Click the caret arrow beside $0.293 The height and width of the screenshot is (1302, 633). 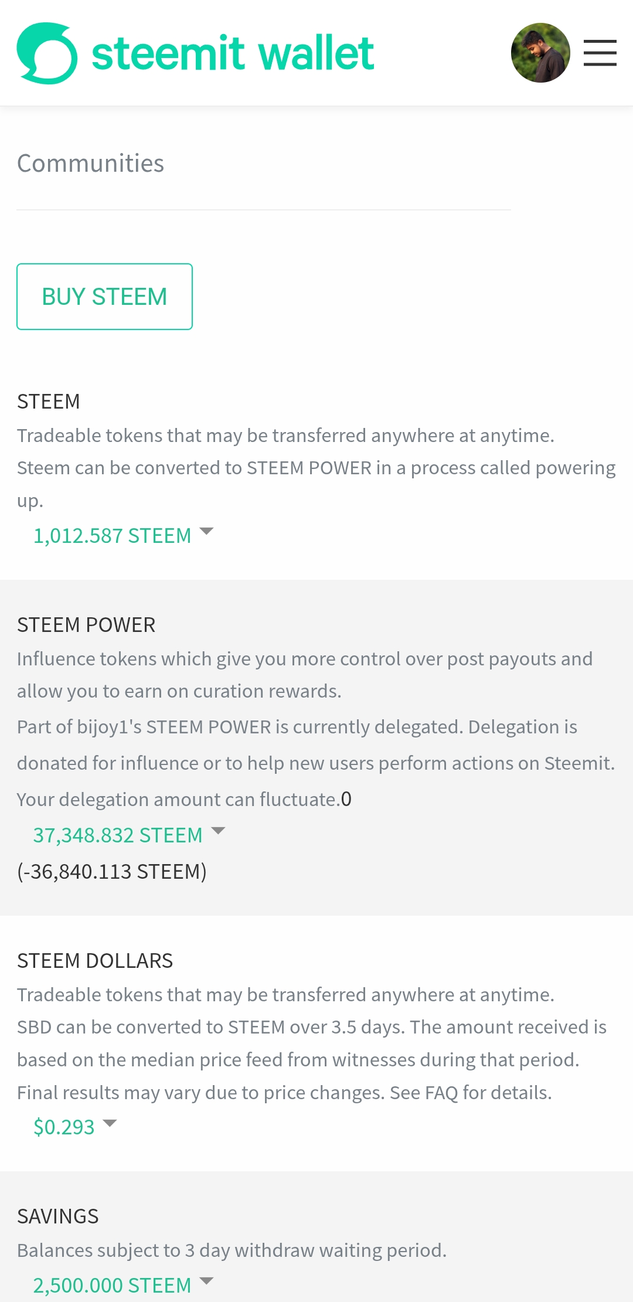click(110, 1123)
